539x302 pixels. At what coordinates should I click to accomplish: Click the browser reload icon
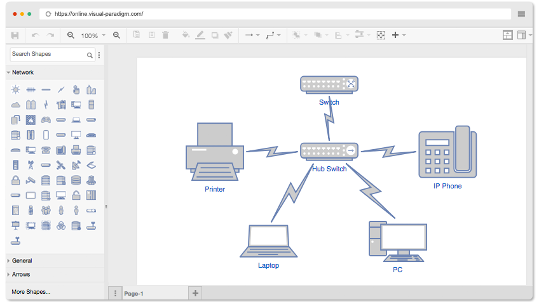48,14
